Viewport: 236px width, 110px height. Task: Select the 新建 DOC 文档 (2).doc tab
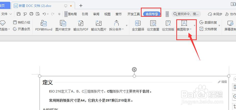tap(43, 6)
